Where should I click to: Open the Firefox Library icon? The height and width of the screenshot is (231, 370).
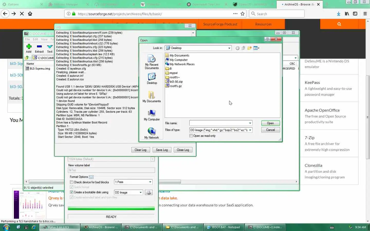coord(347,14)
